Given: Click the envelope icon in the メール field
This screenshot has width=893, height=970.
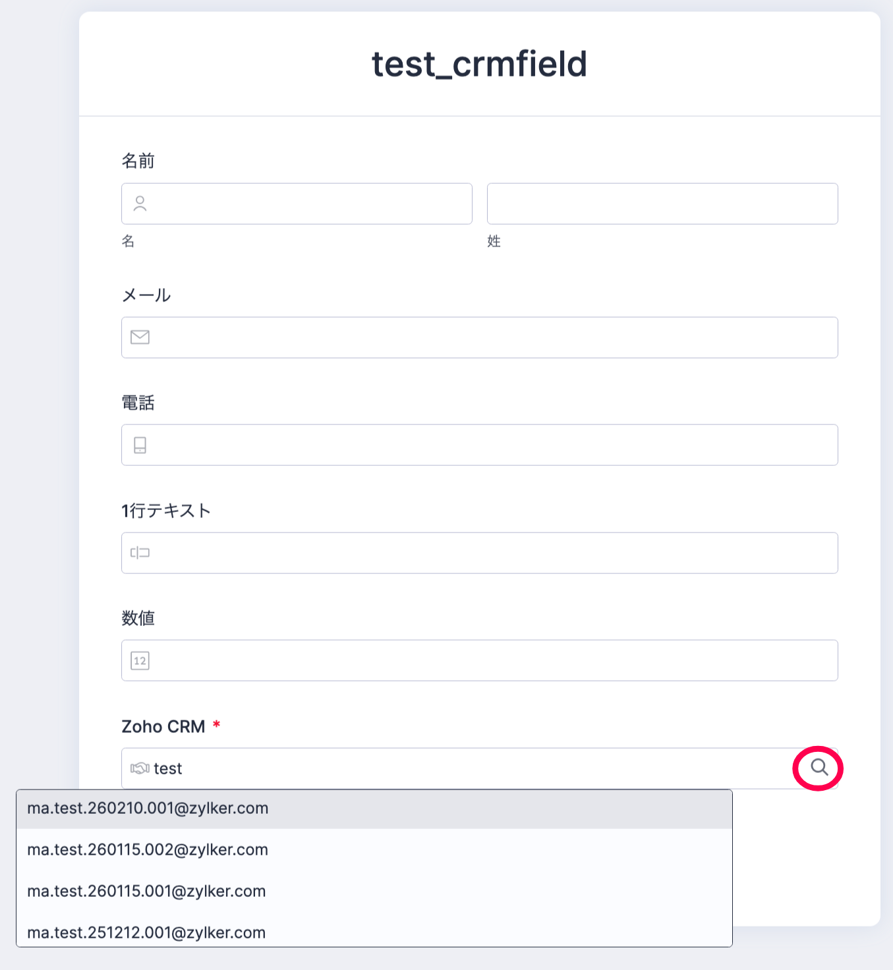Looking at the screenshot, I should 140,337.
